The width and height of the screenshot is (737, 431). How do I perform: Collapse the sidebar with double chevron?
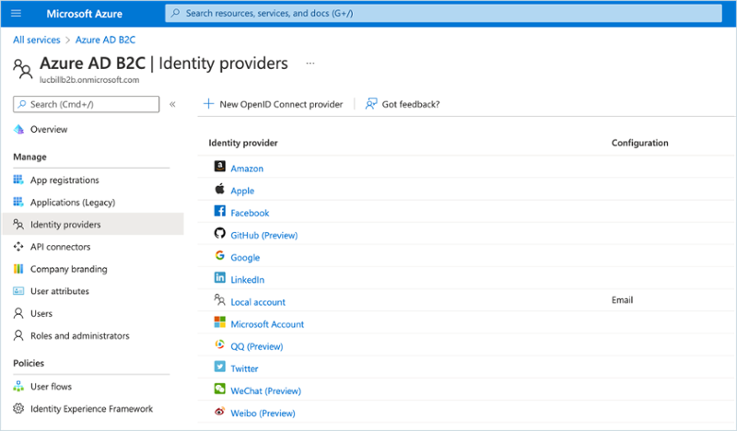click(172, 104)
